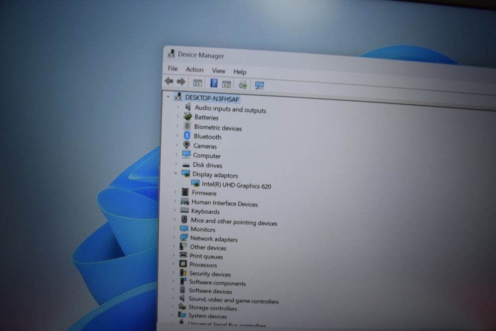Click the Intel UHD Graphics 620 device icon
496x331 pixels.
coord(195,183)
